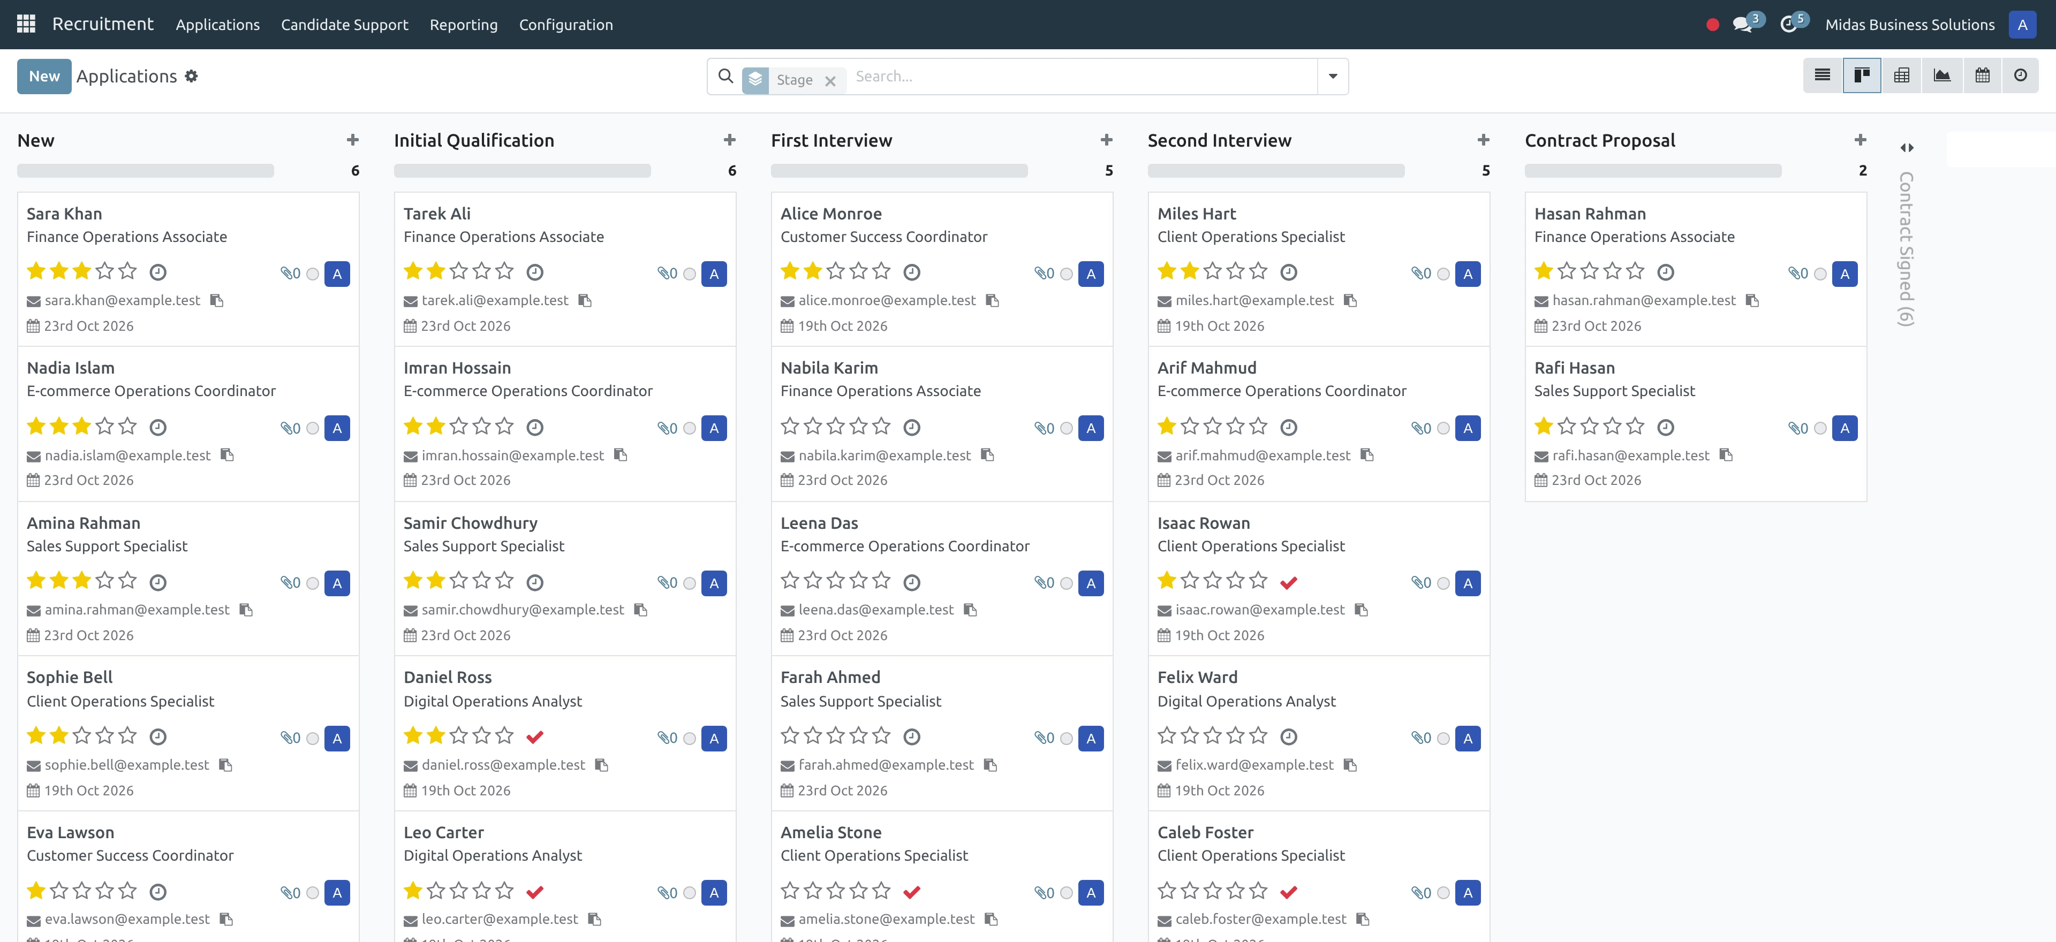Open the search options dropdown arrow
2056x942 pixels.
pyautogui.click(x=1333, y=77)
